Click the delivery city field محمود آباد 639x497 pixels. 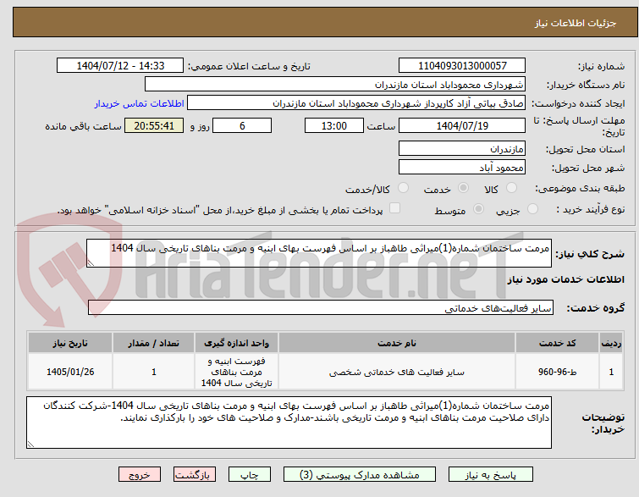[462, 167]
